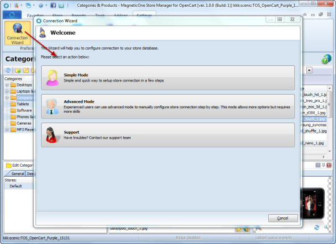Click the image path field data/ipod_touch_1.jpg

coord(172,229)
